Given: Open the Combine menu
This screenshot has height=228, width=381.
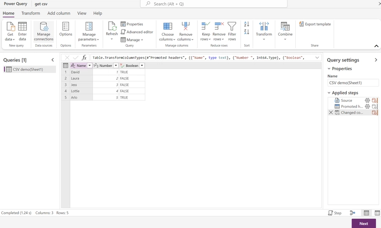Looking at the screenshot, I should [285, 31].
